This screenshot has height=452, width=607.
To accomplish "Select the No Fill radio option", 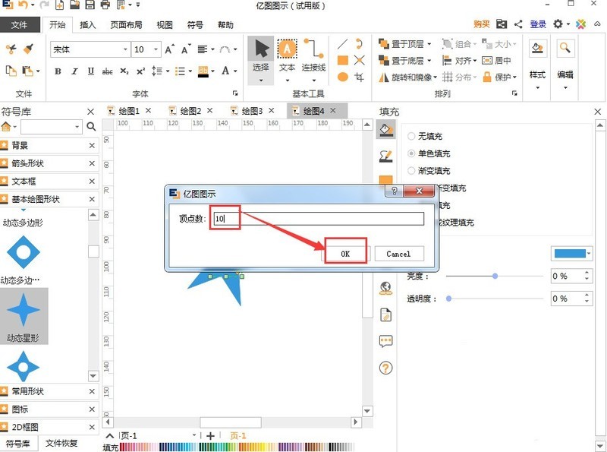I will (411, 136).
